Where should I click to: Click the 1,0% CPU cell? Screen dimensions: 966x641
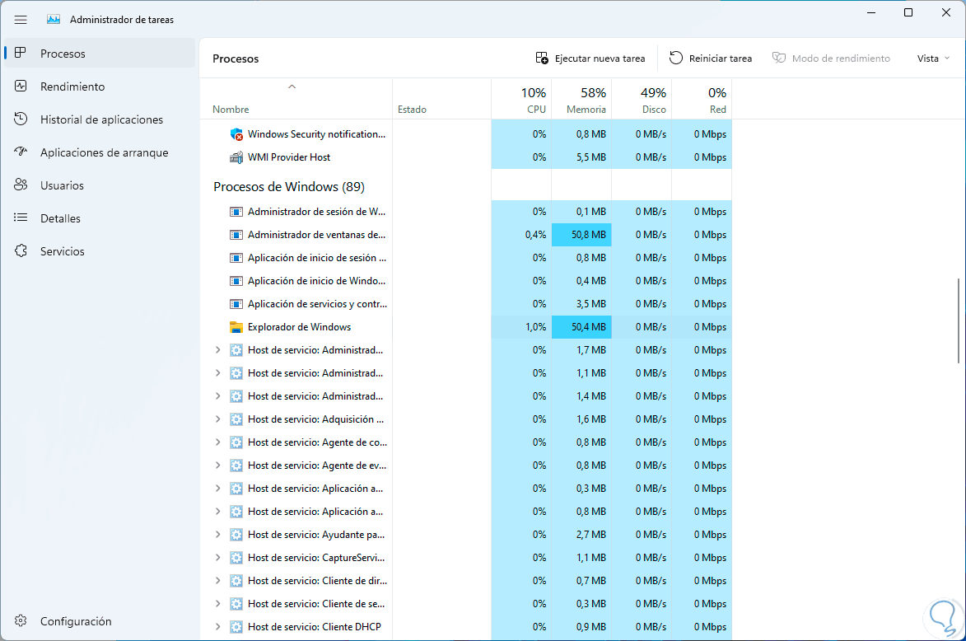(521, 327)
